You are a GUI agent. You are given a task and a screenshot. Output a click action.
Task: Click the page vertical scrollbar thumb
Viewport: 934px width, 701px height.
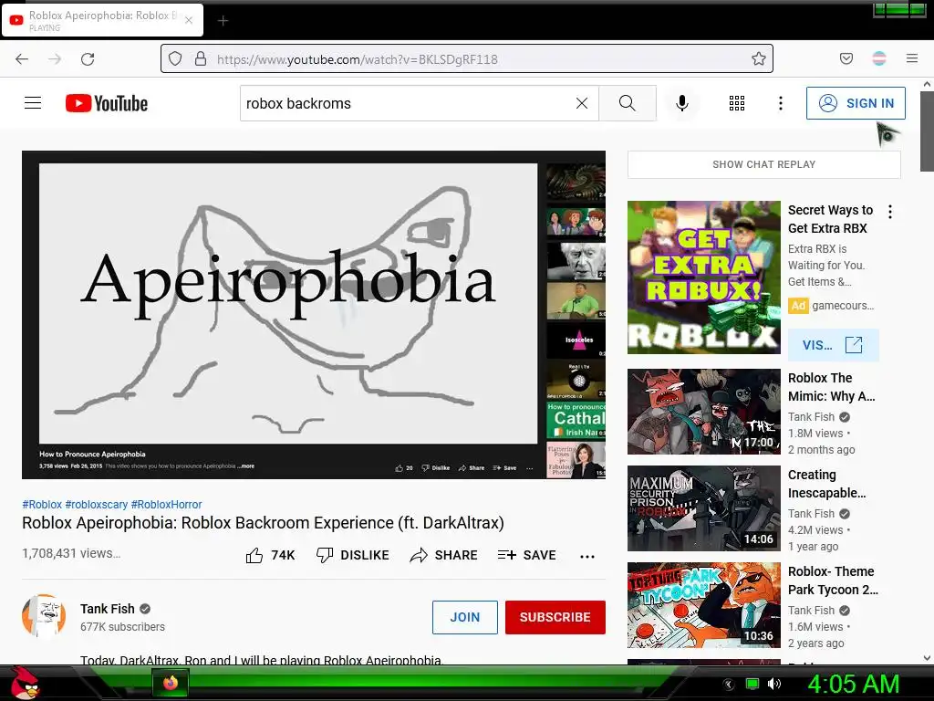click(x=927, y=131)
